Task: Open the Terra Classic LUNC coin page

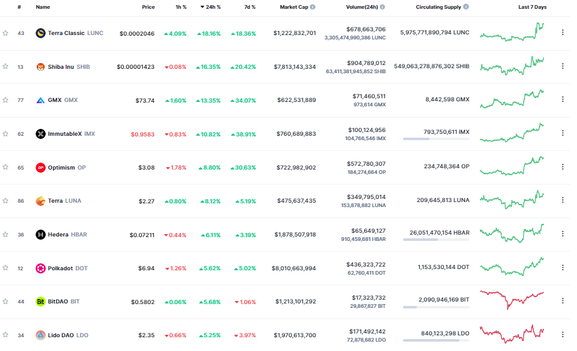Action: [x=76, y=33]
